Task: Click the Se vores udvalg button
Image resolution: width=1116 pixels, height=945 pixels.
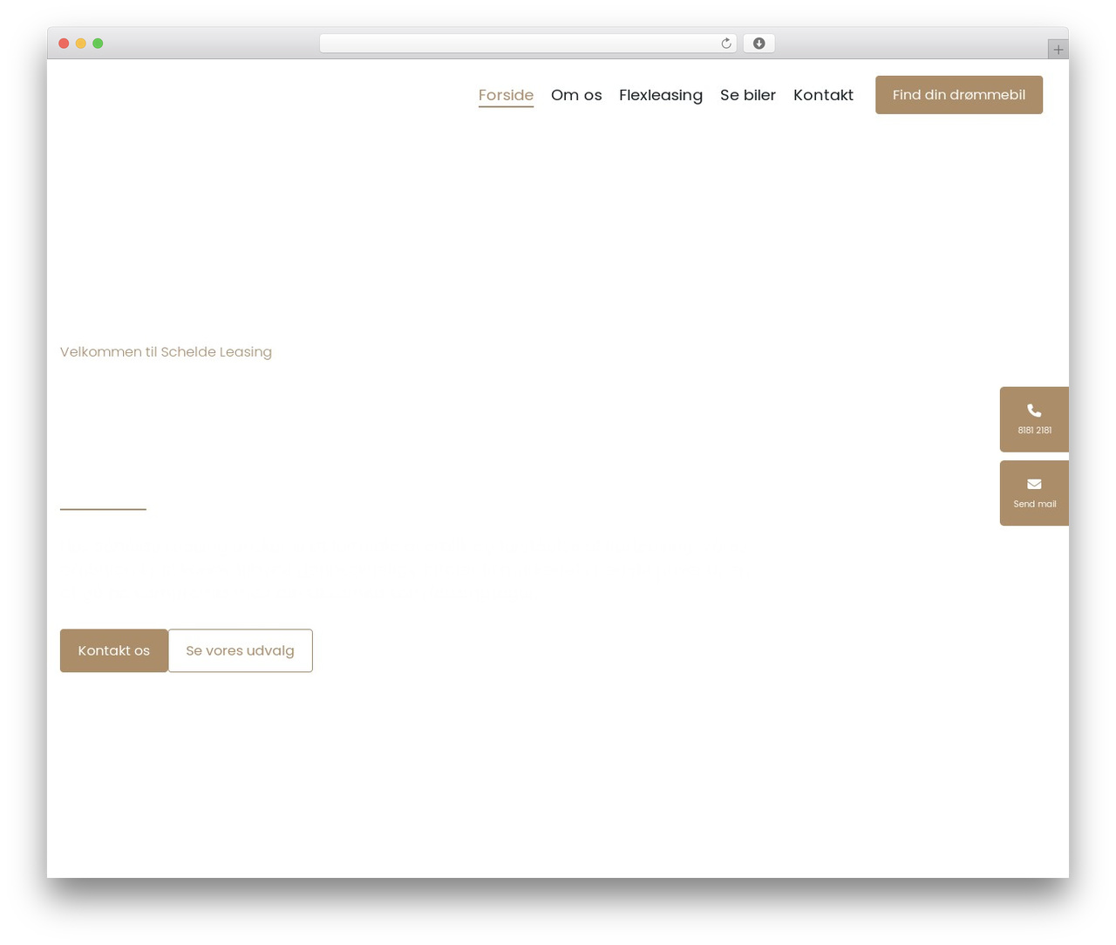Action: [240, 650]
